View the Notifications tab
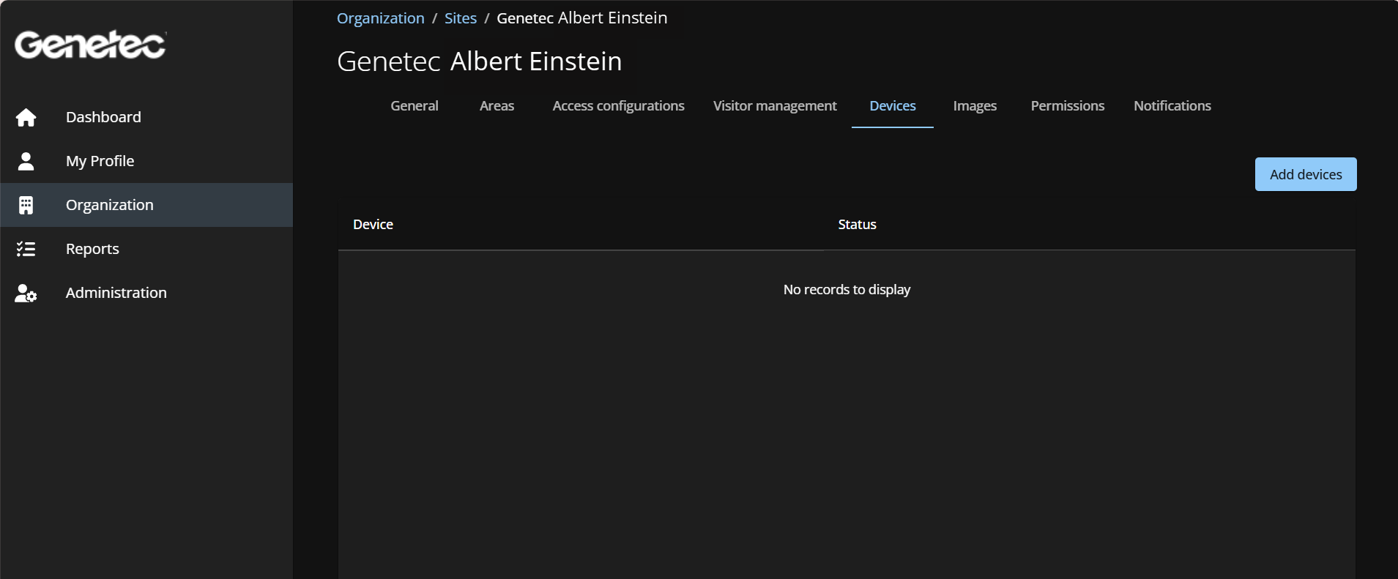The width and height of the screenshot is (1398, 579). [1172, 106]
